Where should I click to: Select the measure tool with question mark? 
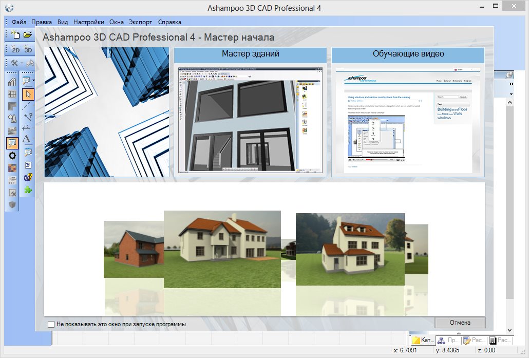coord(28,117)
